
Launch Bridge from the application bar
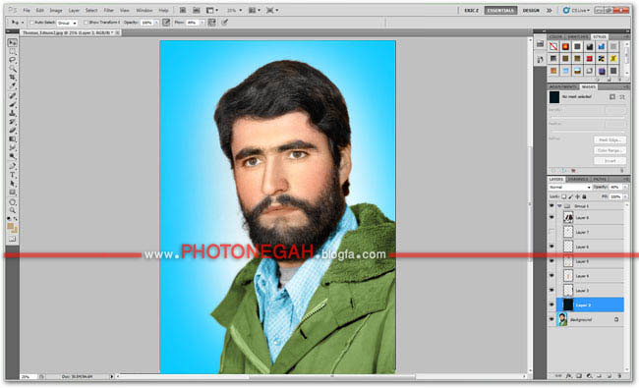pos(183,10)
